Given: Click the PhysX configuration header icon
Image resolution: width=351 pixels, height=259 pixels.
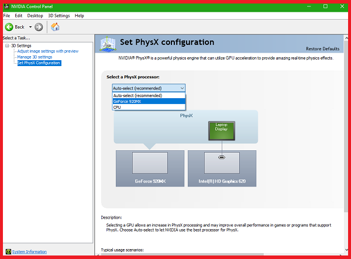Looking at the screenshot, I should 108,44.
